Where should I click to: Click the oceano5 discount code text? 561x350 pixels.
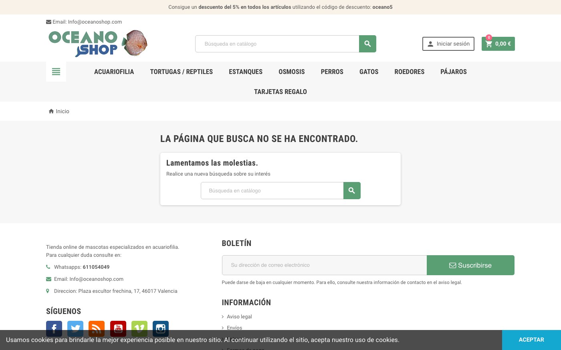382,7
